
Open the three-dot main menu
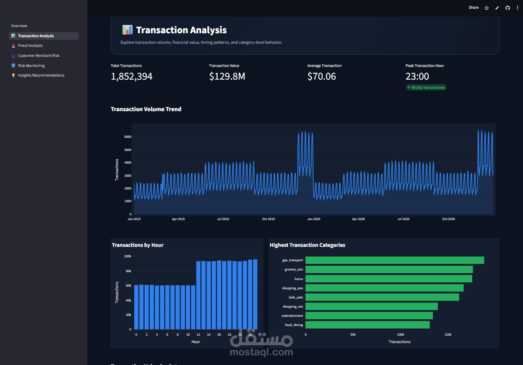(518, 8)
